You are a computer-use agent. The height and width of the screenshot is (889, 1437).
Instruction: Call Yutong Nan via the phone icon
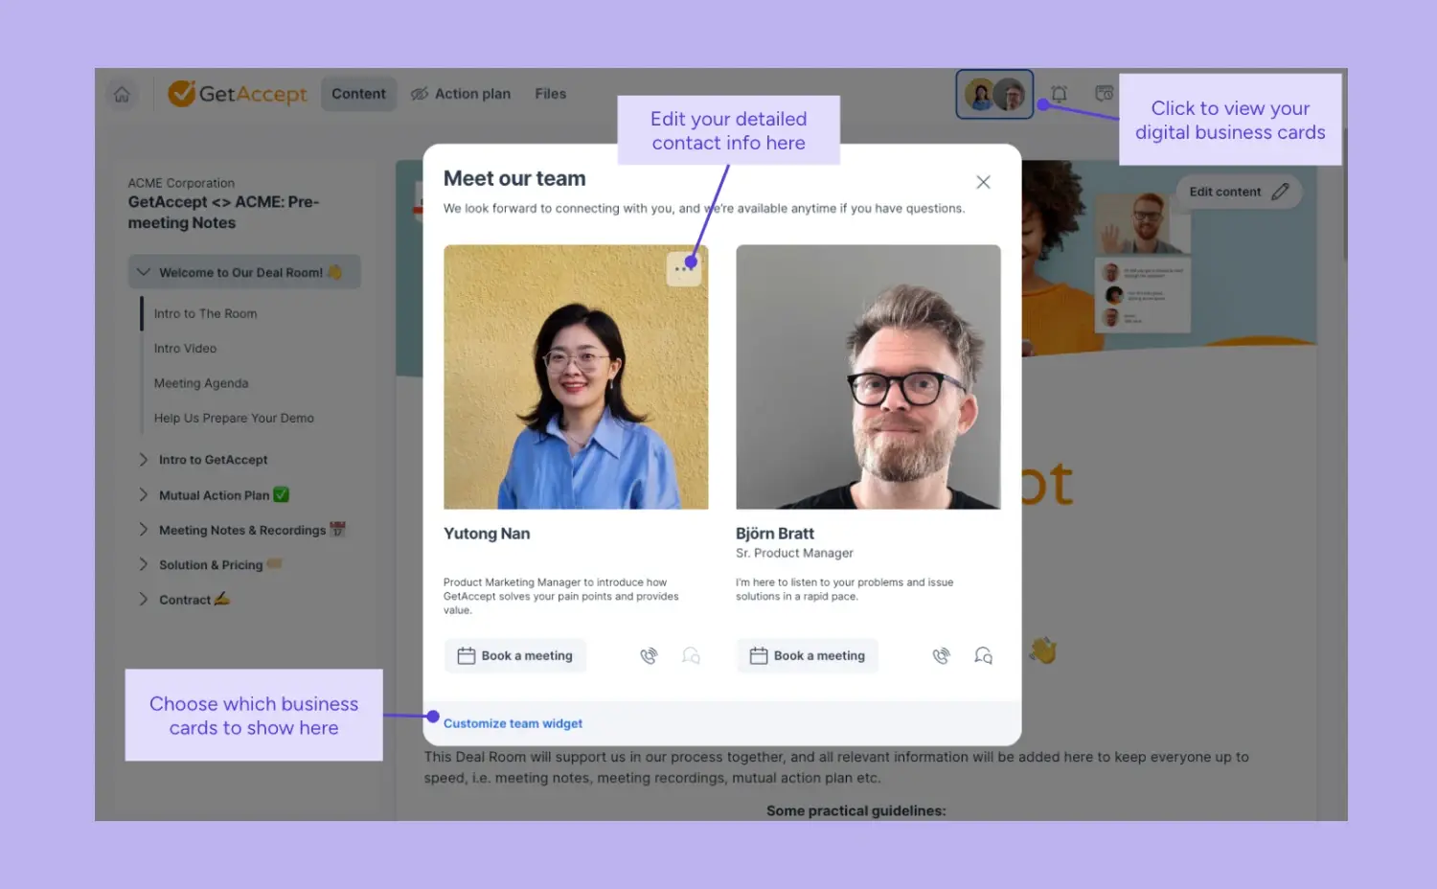click(x=649, y=655)
